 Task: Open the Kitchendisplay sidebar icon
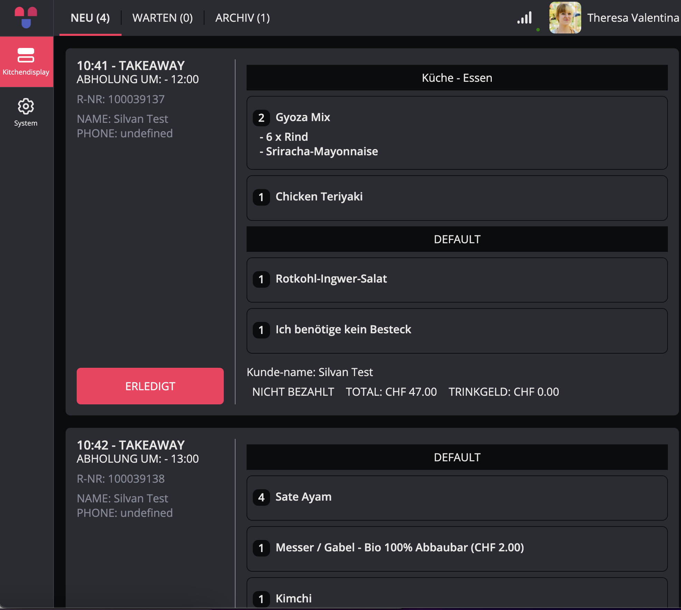click(26, 62)
